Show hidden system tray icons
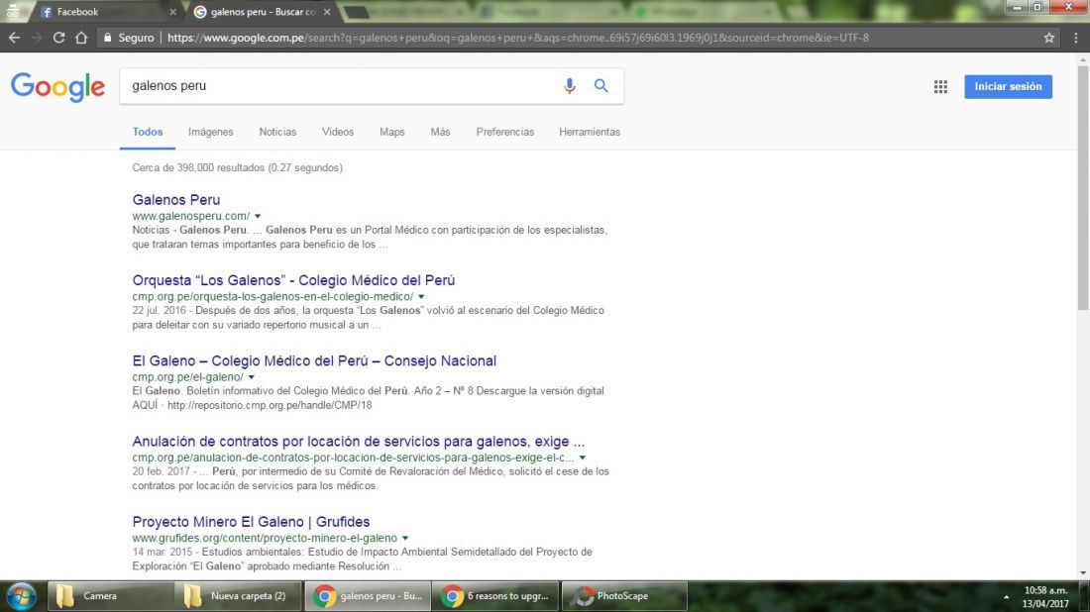The height and width of the screenshot is (612, 1090). (x=1006, y=597)
